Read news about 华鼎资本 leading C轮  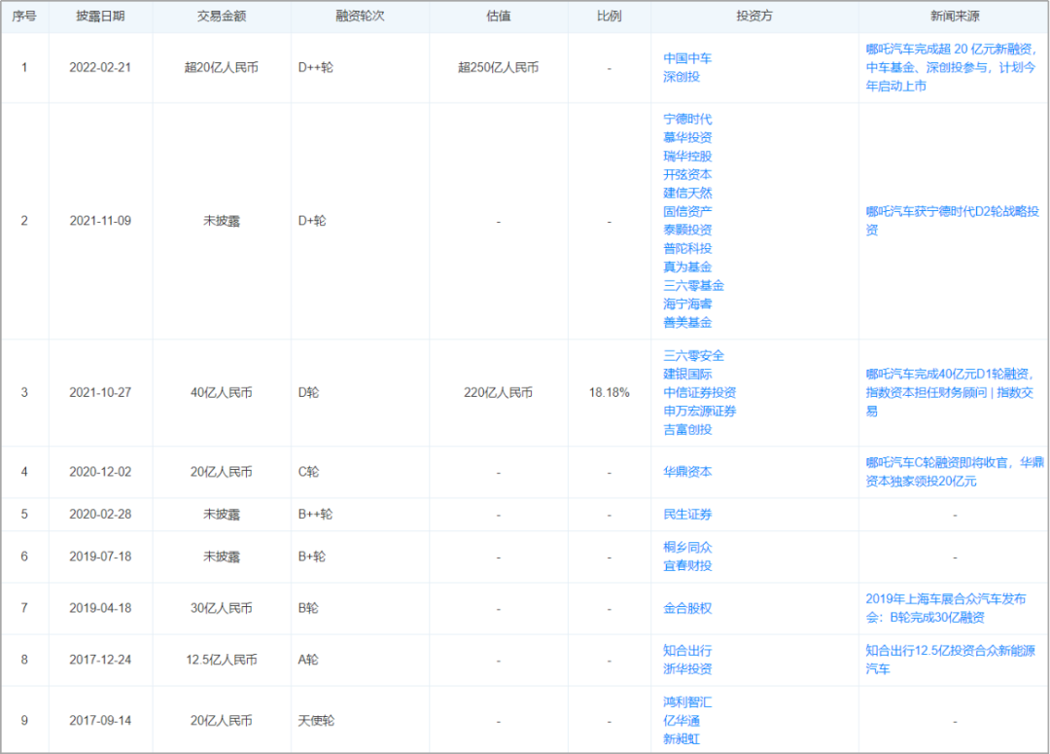[x=955, y=472]
